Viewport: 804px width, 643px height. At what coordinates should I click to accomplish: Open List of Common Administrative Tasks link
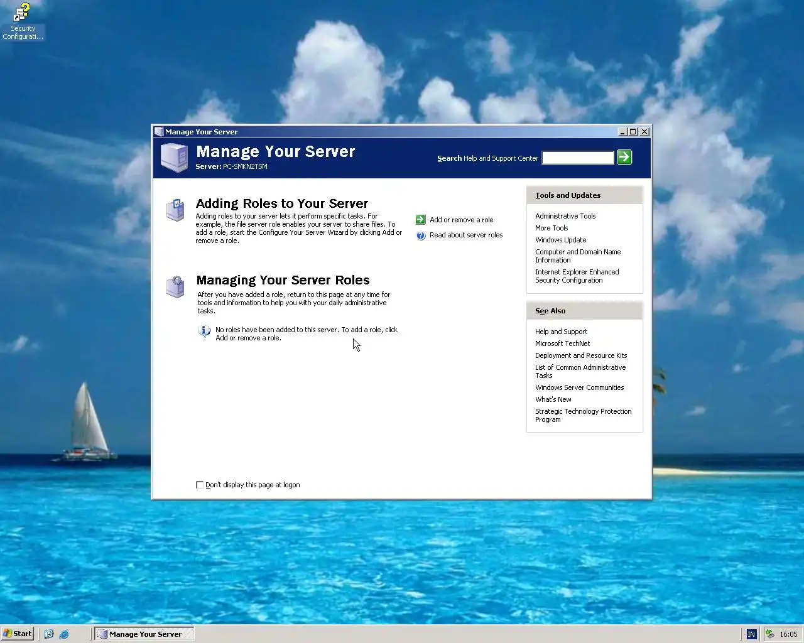pos(580,372)
